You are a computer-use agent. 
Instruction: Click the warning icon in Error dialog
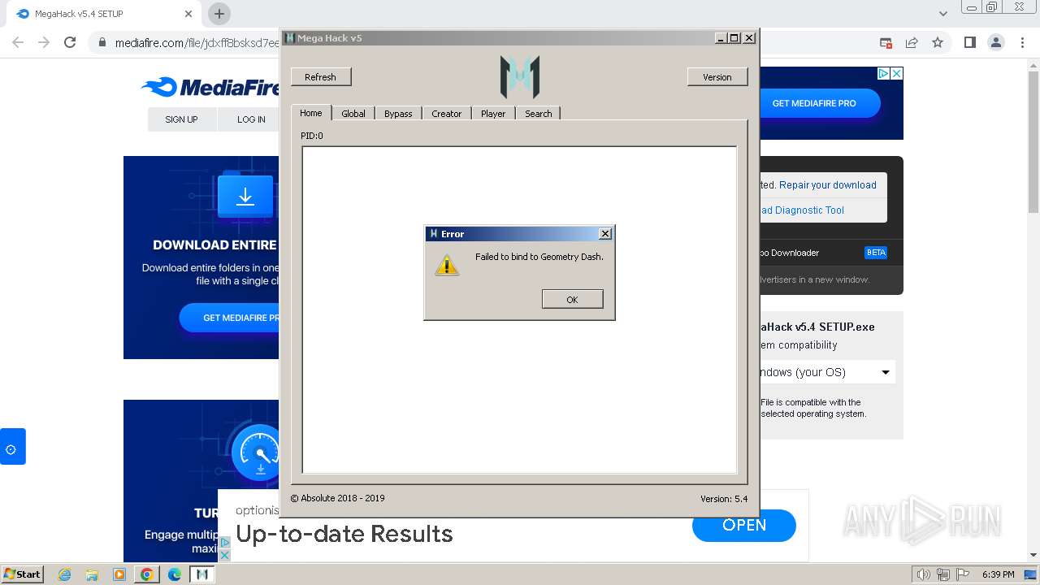[x=446, y=265]
